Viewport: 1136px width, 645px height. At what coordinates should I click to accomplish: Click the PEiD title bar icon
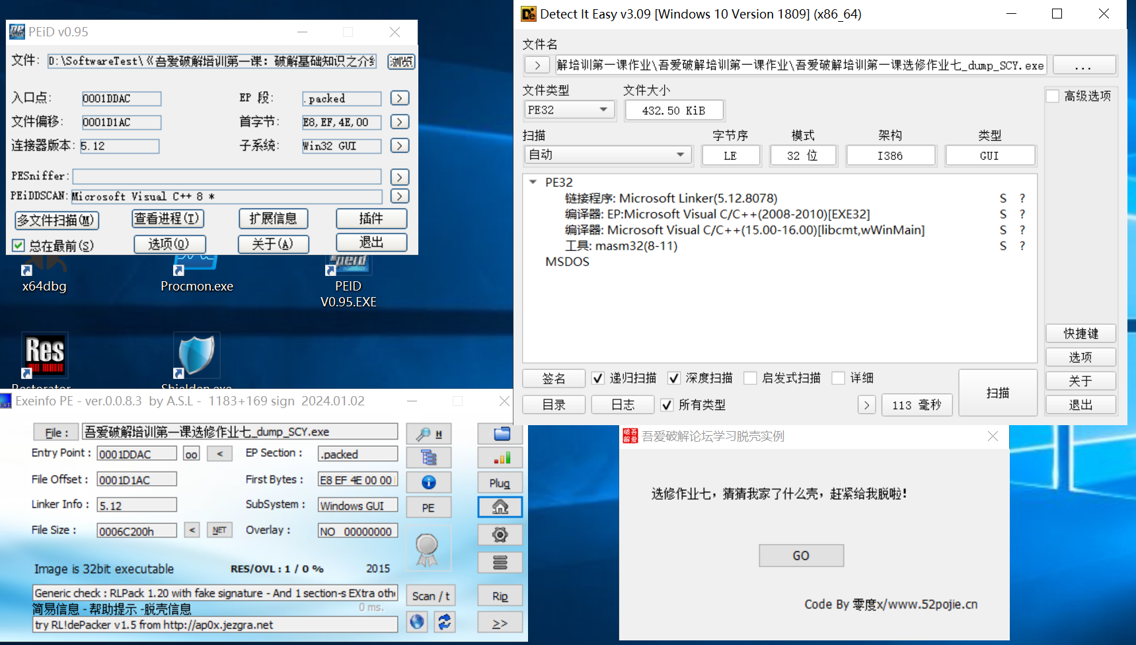click(17, 32)
